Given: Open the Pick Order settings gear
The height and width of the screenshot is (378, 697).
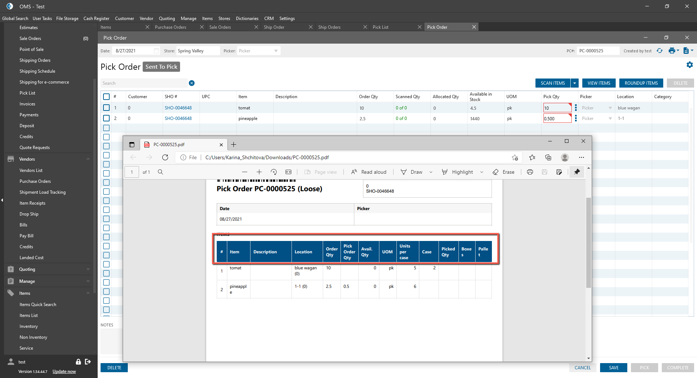Looking at the screenshot, I should pyautogui.click(x=689, y=65).
